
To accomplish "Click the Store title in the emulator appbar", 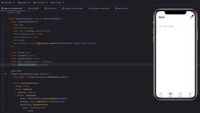I will click(x=162, y=17).
